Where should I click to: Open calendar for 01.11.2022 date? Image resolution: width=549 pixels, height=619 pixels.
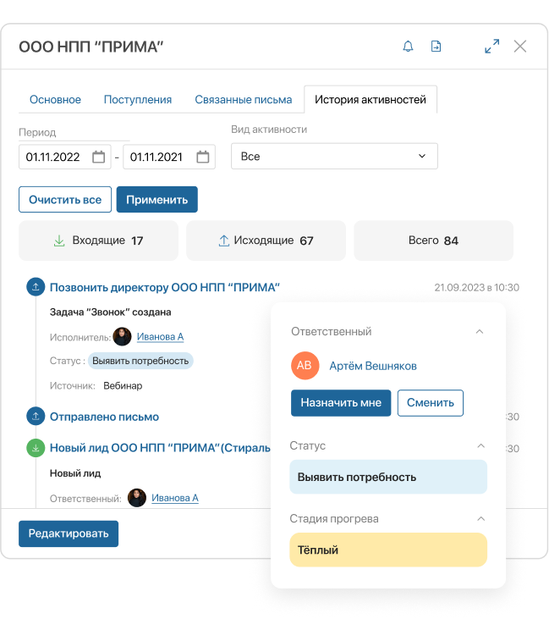point(99,157)
